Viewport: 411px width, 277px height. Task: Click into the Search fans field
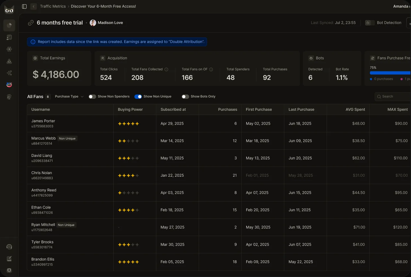point(393,97)
